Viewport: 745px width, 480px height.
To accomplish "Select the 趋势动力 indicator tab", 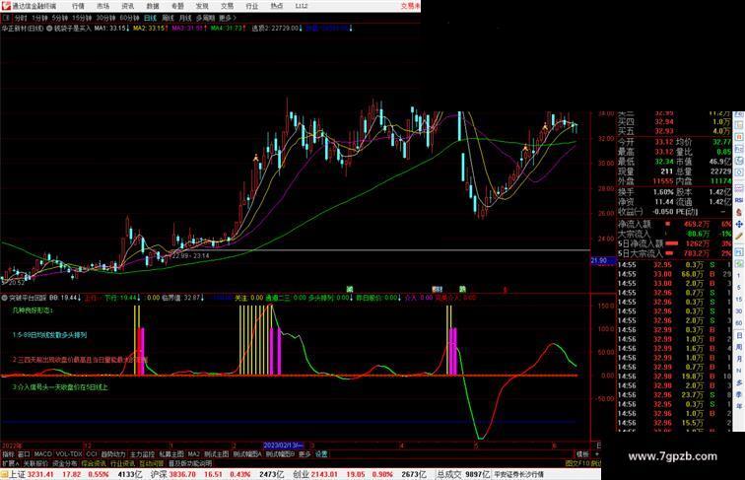I will pos(113,454).
